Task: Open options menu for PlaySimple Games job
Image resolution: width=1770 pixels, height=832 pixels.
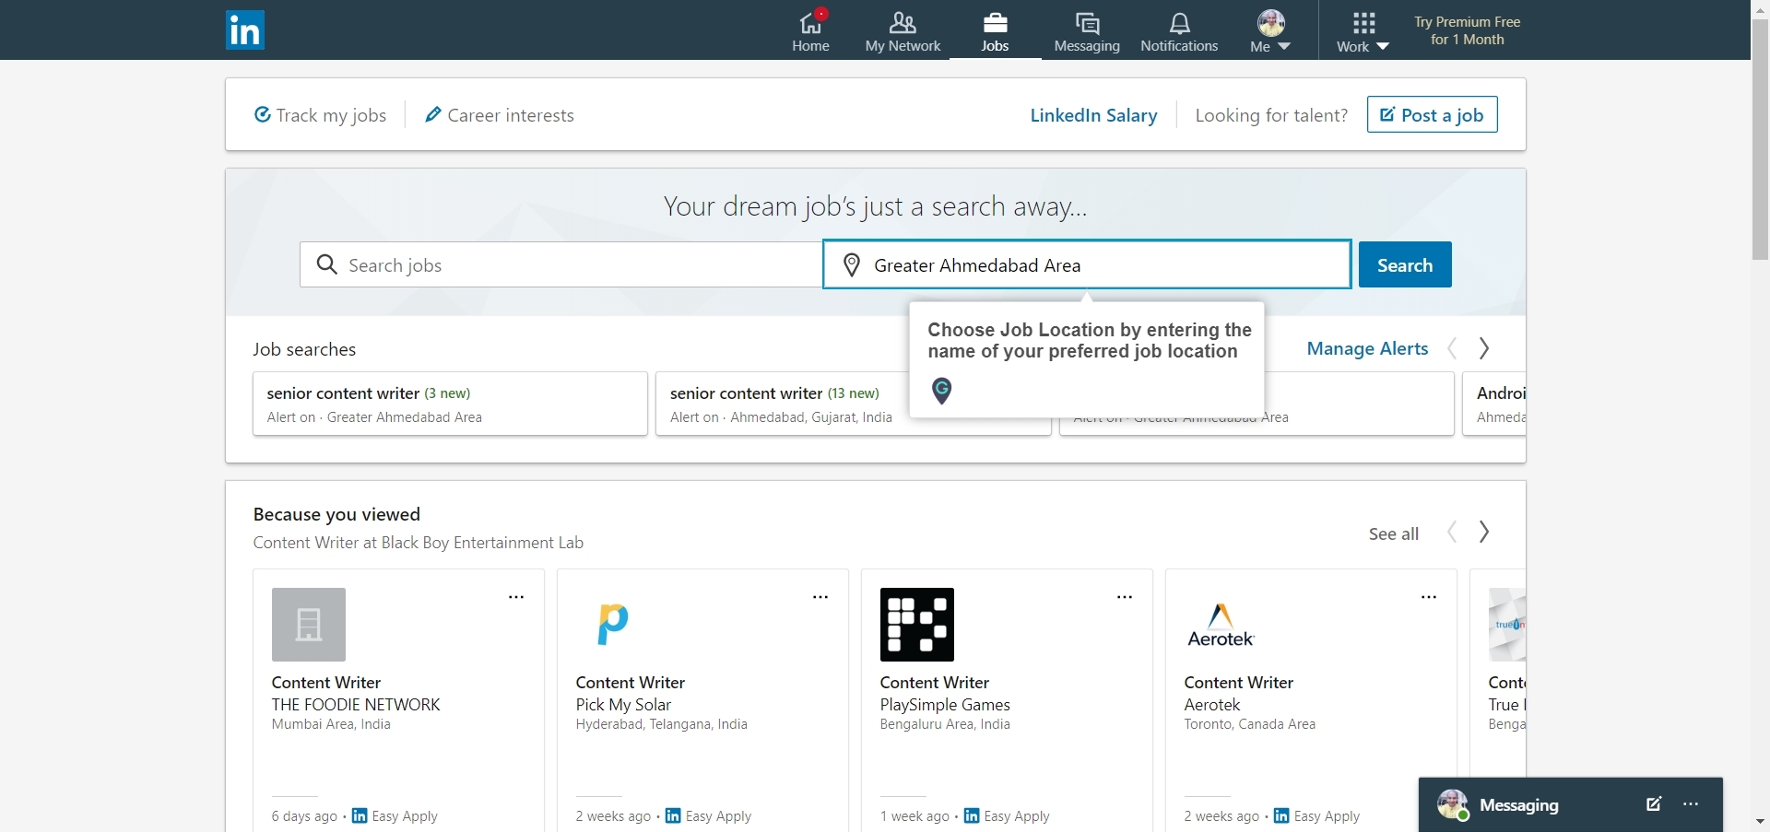Action: [1125, 597]
